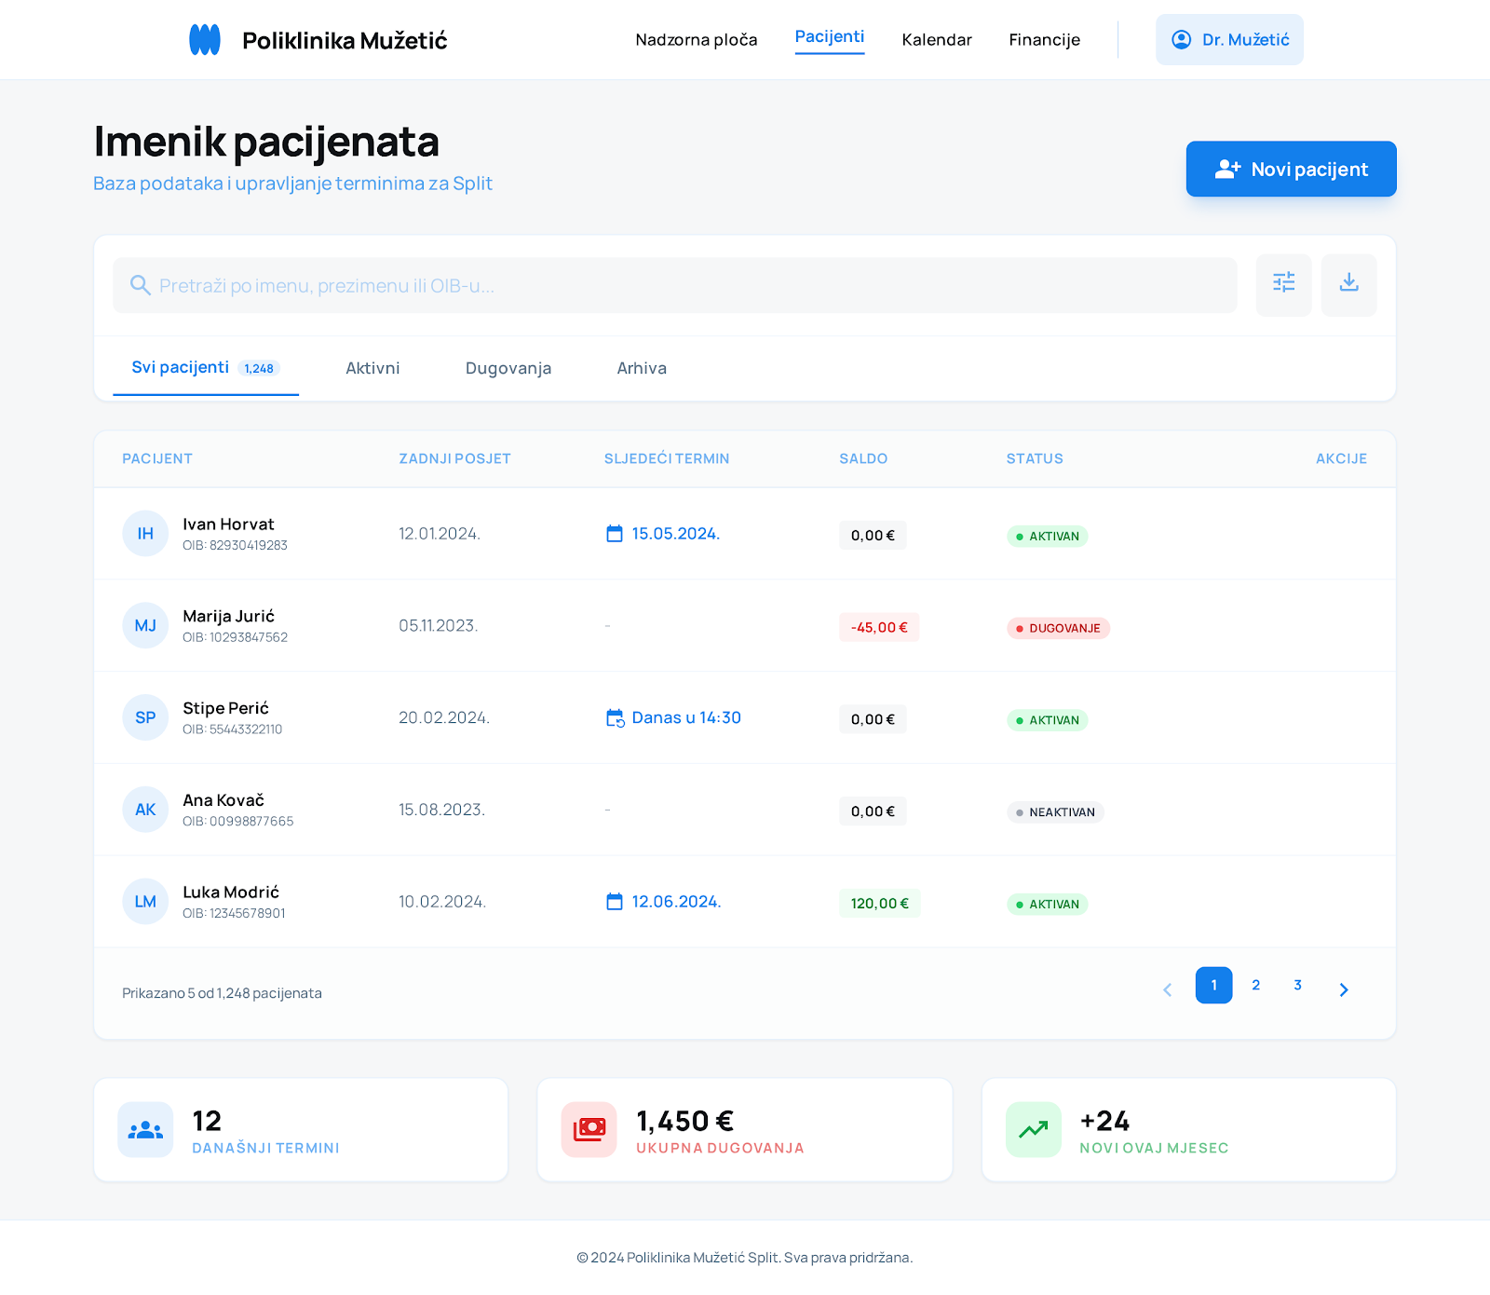Screen dimensions: 1490x1295
Task: Click the trending arrow icon for Novi ovaj mjesec
Action: point(1033,1130)
